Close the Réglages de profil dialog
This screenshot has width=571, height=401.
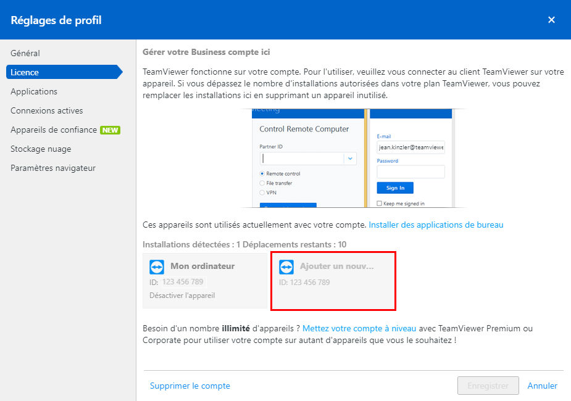click(x=551, y=20)
